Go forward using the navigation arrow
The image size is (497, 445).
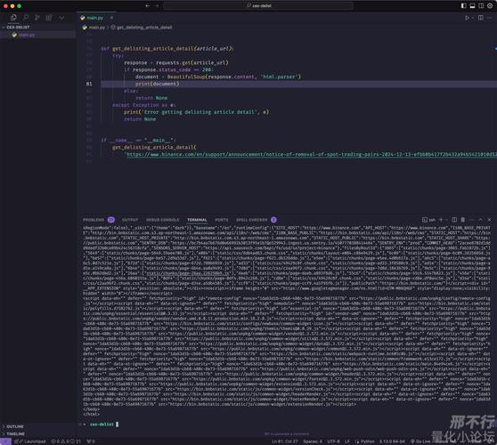(157, 5)
